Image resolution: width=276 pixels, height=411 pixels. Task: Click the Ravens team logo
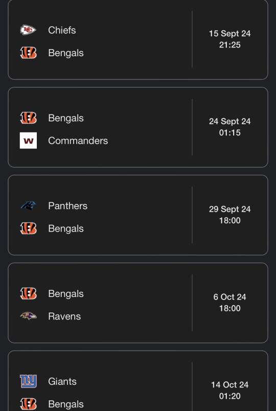pos(28,316)
